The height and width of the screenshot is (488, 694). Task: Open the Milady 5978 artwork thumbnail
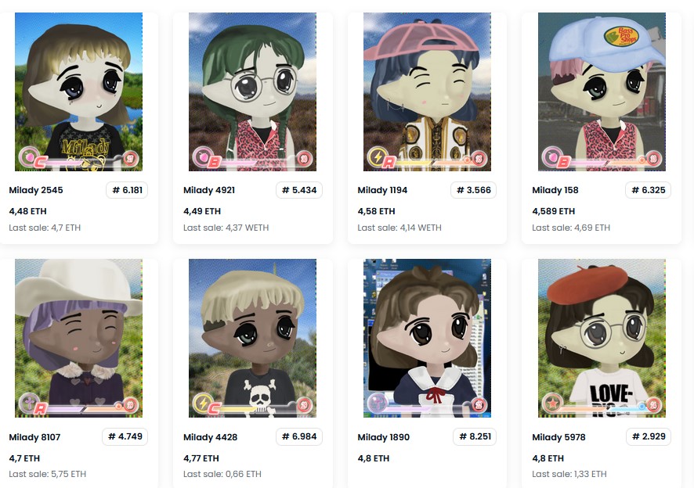coord(602,338)
